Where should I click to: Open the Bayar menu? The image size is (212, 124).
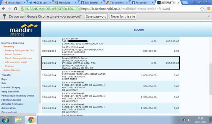coord(4,79)
